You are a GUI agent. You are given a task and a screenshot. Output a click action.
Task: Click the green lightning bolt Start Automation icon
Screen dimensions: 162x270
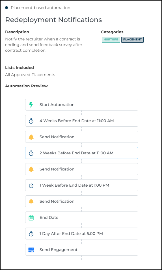pos(31,105)
